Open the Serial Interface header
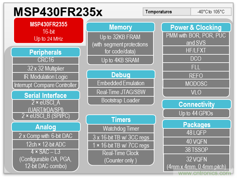The width and height of the screenshot is (237, 178). tap(45, 95)
